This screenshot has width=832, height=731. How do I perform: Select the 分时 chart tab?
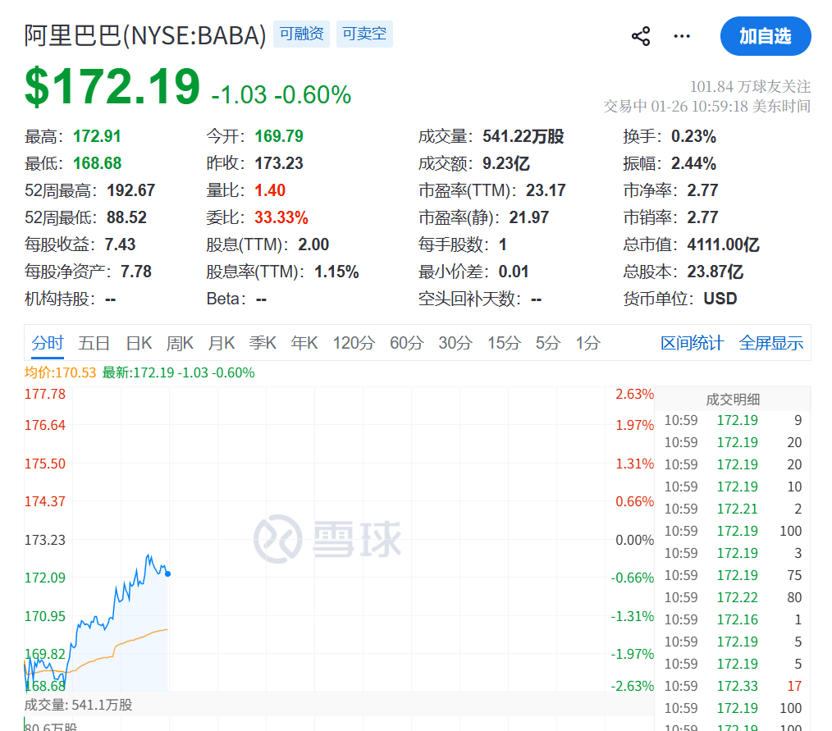[48, 343]
